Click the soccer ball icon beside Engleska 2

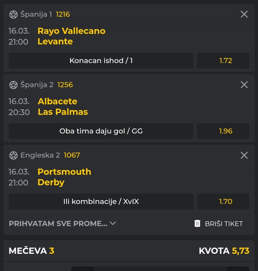tap(13, 155)
